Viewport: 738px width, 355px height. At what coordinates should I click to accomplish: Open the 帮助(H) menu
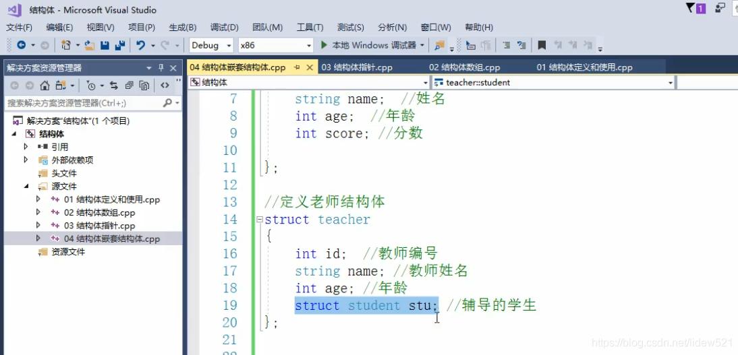coord(479,27)
